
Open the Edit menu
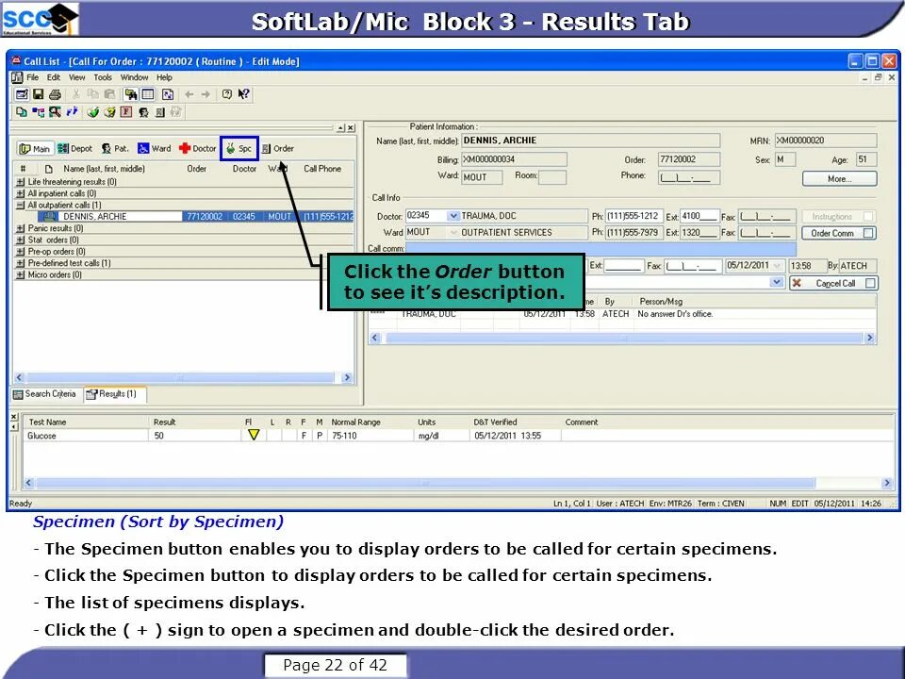53,77
